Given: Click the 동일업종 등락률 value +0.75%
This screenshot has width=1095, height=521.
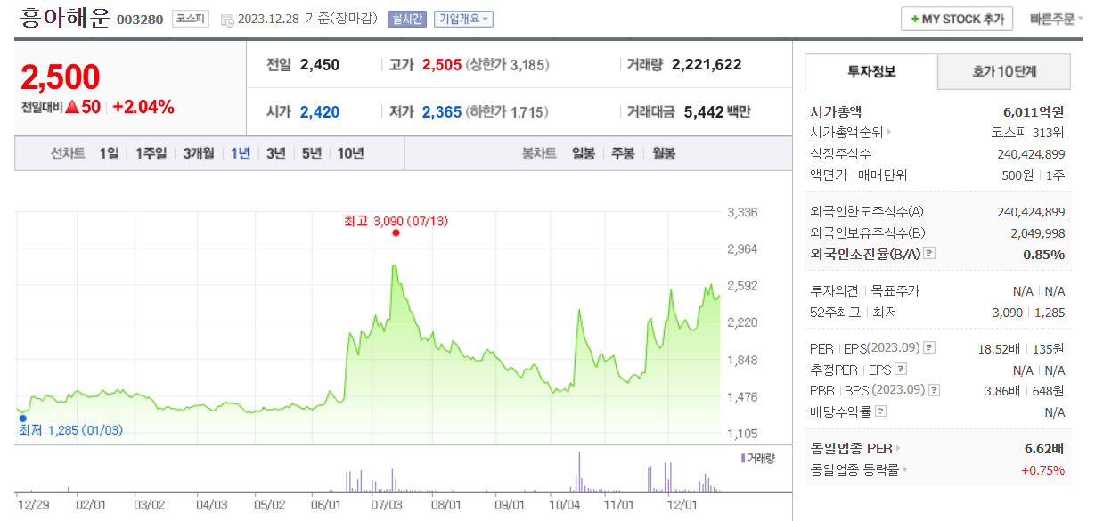Looking at the screenshot, I should [1042, 469].
